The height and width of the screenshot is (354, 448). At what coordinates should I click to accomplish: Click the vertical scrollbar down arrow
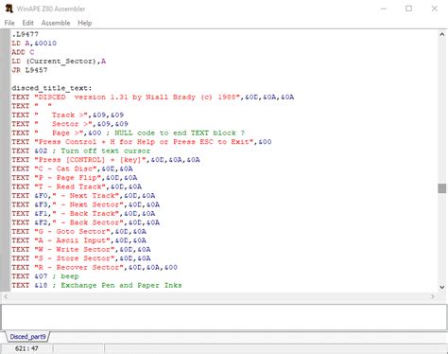point(442,287)
